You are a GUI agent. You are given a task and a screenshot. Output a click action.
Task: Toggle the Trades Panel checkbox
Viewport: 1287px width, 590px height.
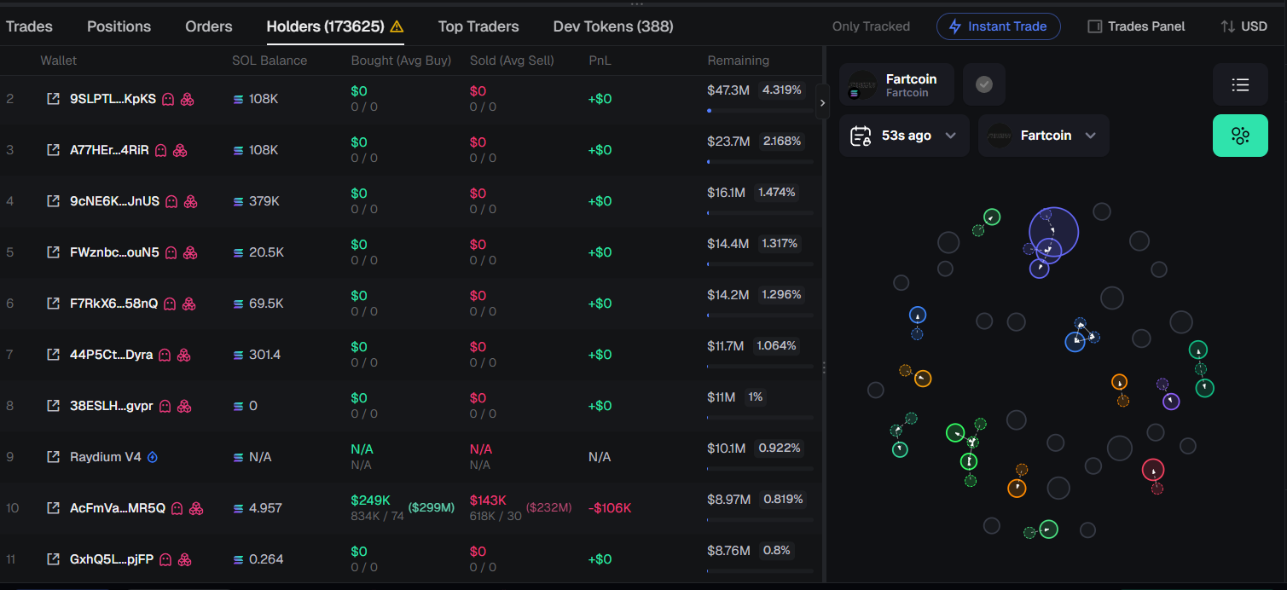coord(1095,26)
